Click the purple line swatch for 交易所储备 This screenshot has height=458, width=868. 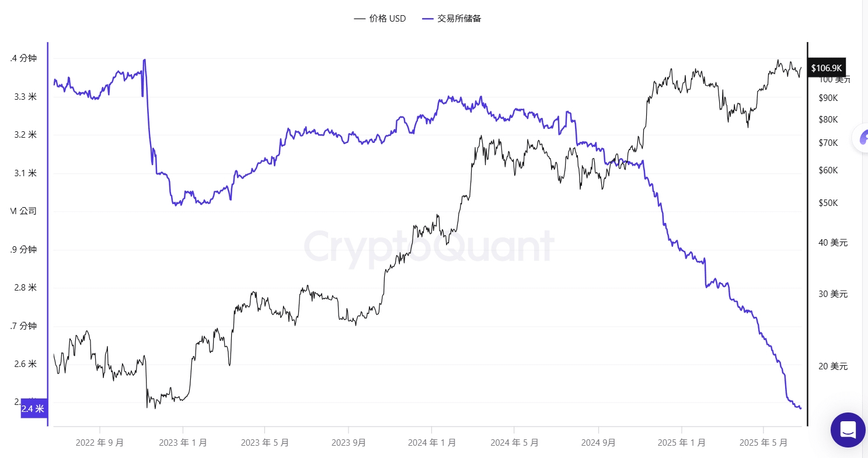click(x=428, y=19)
